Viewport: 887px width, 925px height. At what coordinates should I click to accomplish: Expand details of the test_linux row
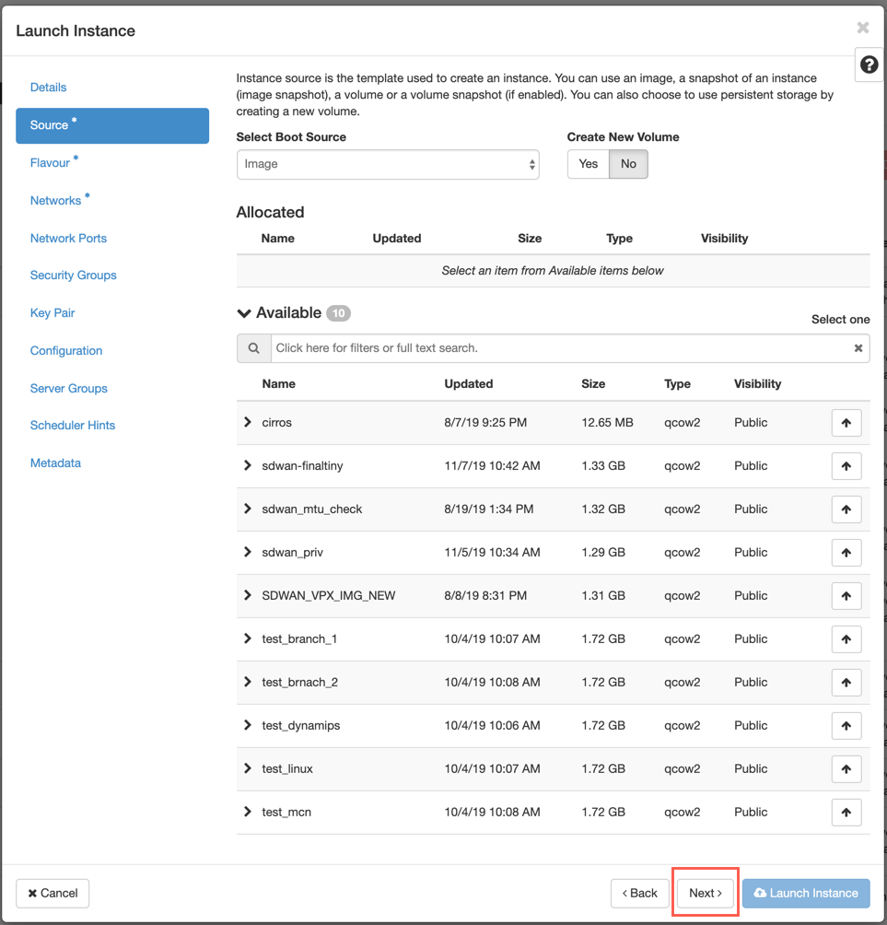coord(248,768)
